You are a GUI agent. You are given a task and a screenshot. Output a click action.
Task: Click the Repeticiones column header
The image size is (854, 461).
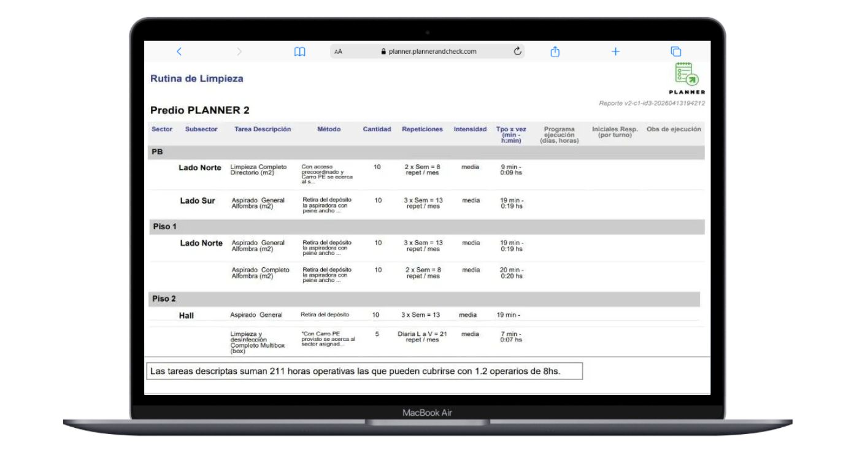[x=422, y=129]
